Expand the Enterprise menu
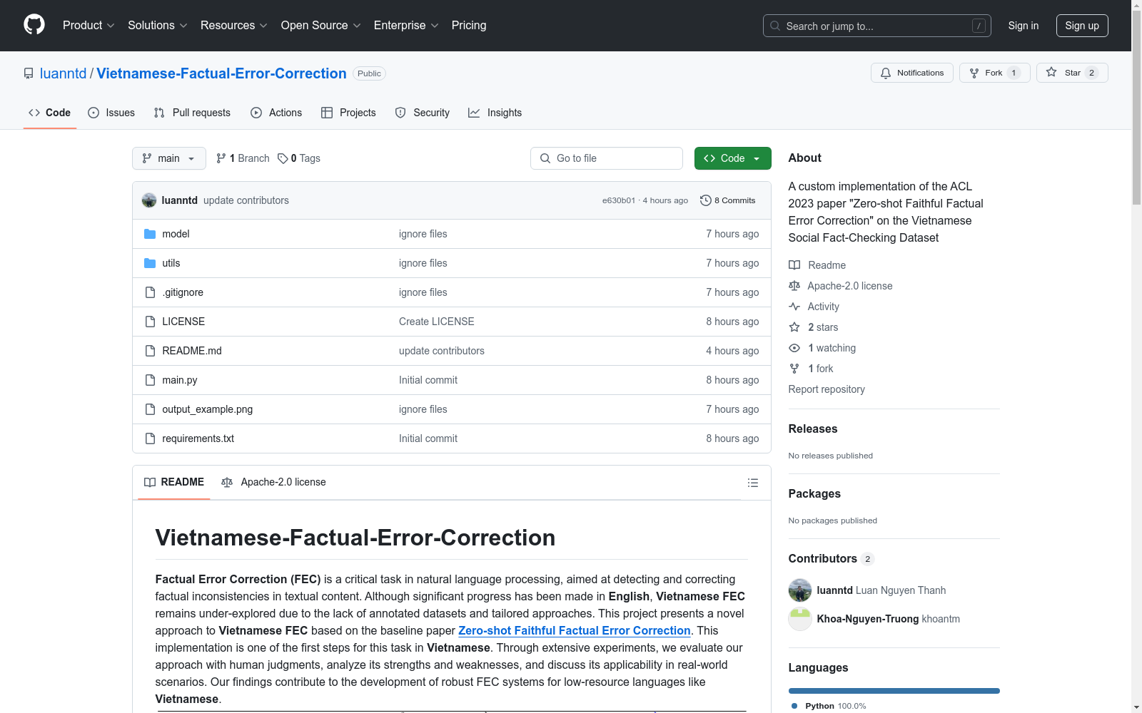1142x713 pixels. (x=406, y=25)
